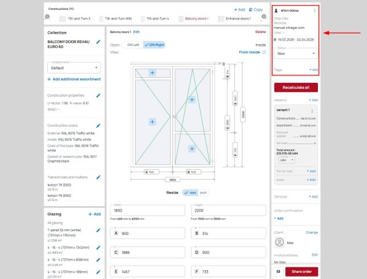Click the Width input field
367x279 pixels.
pyautogui.click(x=147, y=210)
